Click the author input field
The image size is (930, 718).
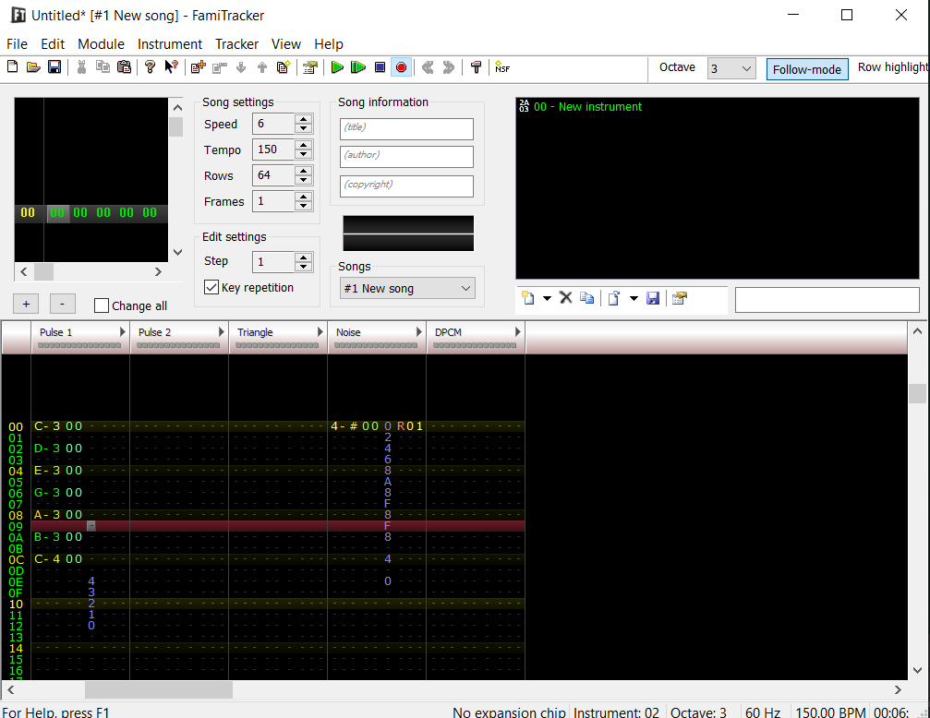407,157
